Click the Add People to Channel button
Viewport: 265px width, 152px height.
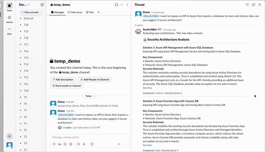[94, 80]
